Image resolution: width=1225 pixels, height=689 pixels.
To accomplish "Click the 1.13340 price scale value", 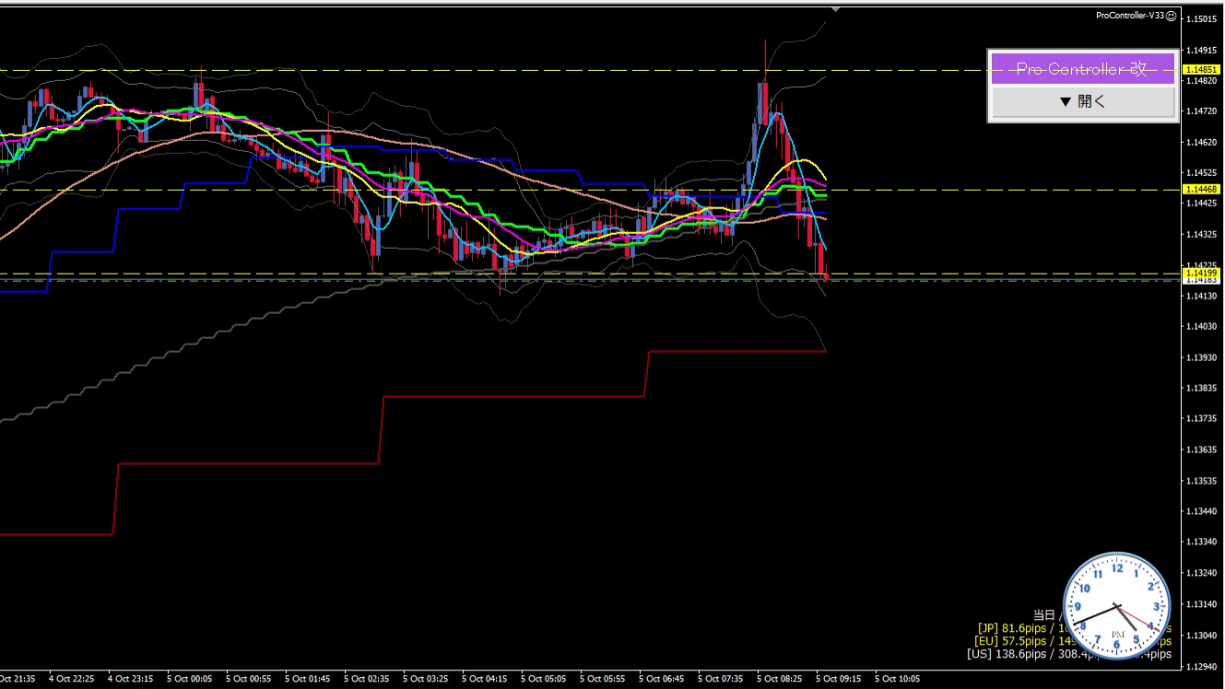I will (x=1201, y=542).
